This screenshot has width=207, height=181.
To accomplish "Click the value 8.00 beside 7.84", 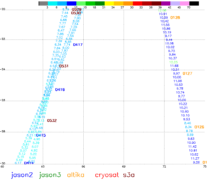I will (x=66, y=48).
